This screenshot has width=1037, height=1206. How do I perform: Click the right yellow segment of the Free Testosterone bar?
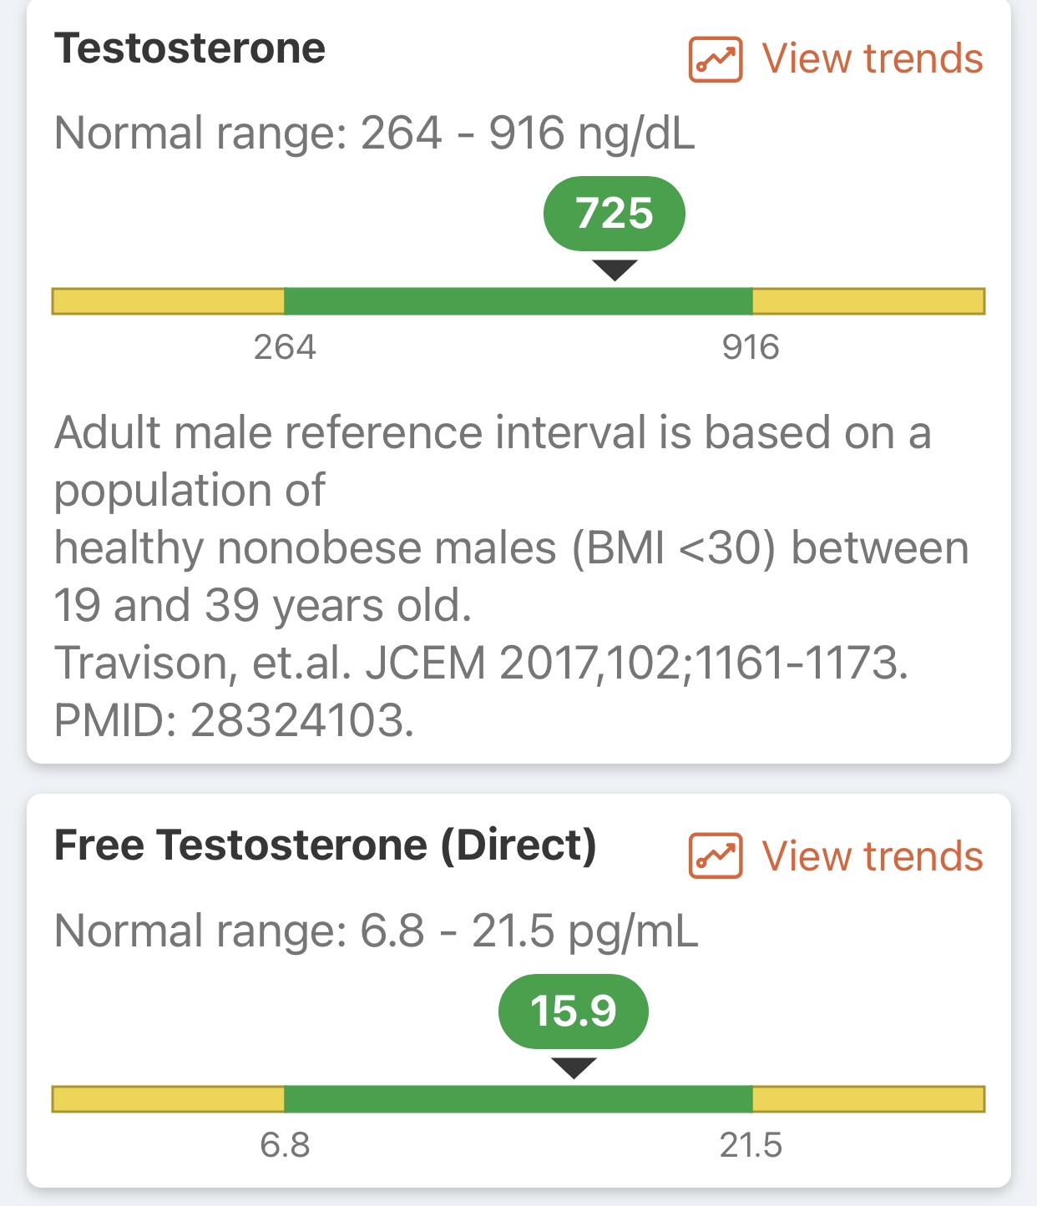pyautogui.click(x=869, y=1099)
